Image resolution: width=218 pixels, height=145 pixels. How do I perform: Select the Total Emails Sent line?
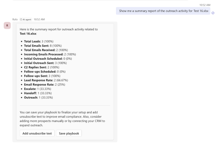pyautogui.click(x=43, y=46)
